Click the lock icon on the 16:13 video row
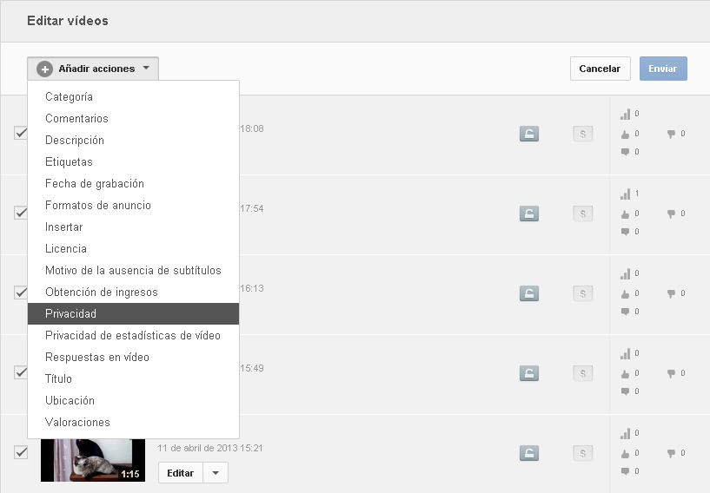The width and height of the screenshot is (710, 493). pyautogui.click(x=529, y=293)
